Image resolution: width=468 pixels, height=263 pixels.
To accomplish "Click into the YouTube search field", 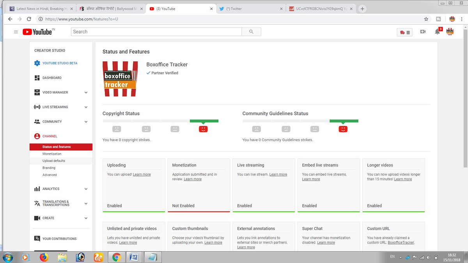I will pyautogui.click(x=156, y=32).
